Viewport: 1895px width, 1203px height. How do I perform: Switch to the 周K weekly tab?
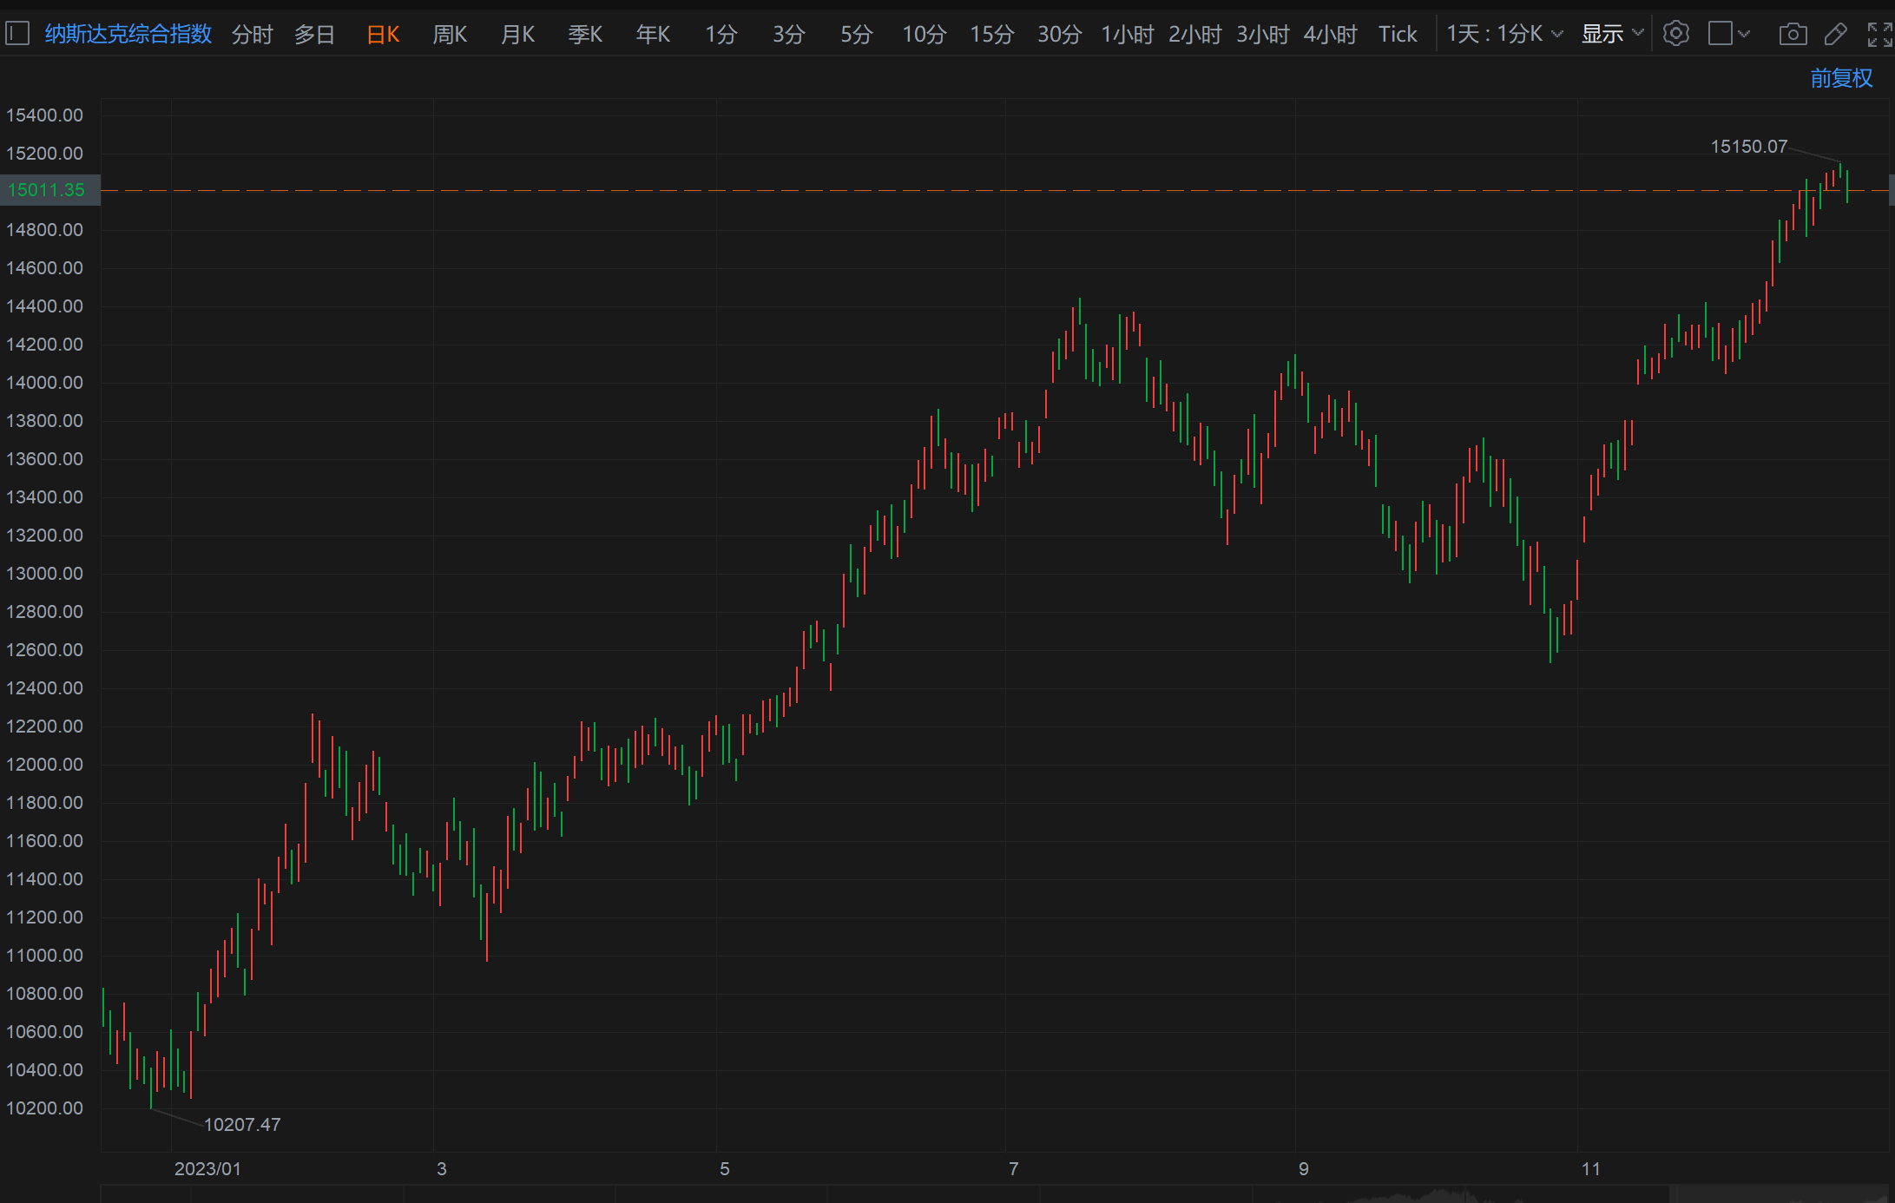click(450, 34)
